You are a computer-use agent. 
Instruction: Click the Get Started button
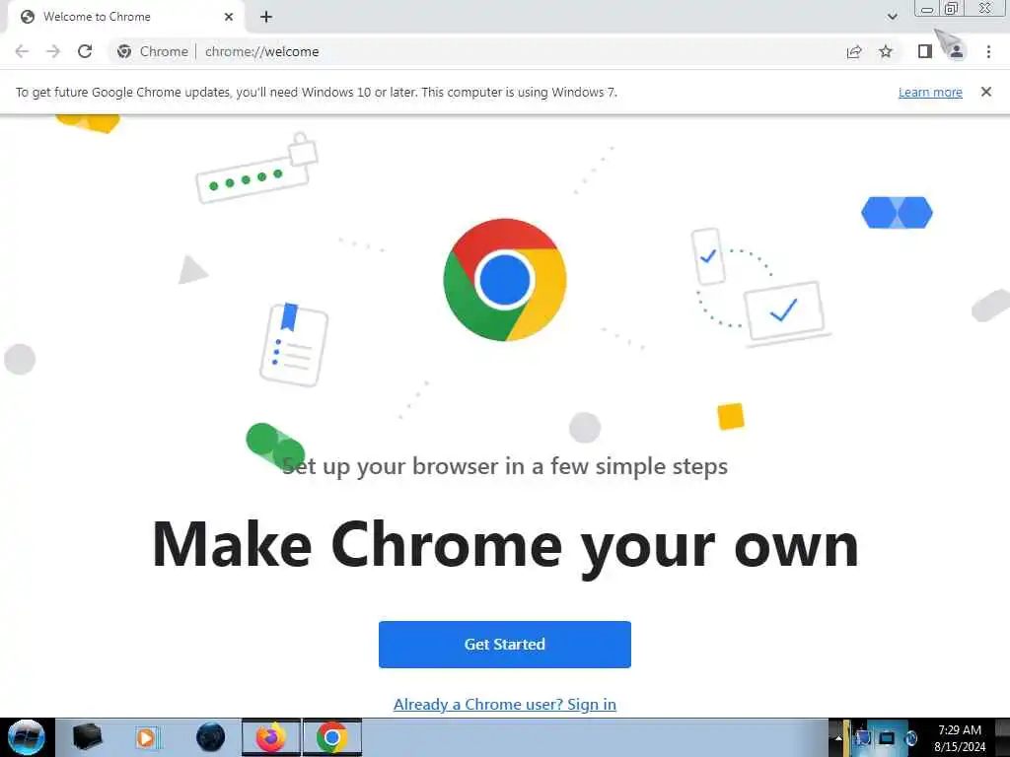click(505, 645)
